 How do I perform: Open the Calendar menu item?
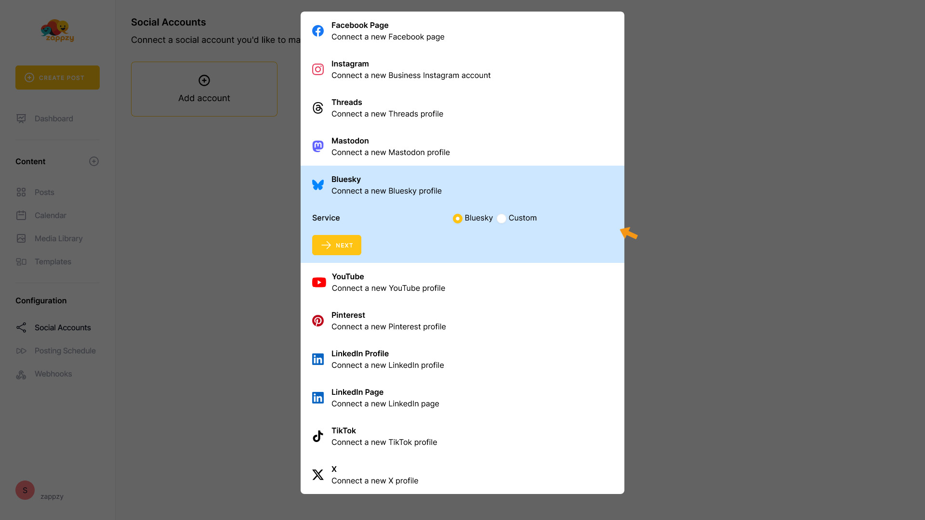point(51,215)
